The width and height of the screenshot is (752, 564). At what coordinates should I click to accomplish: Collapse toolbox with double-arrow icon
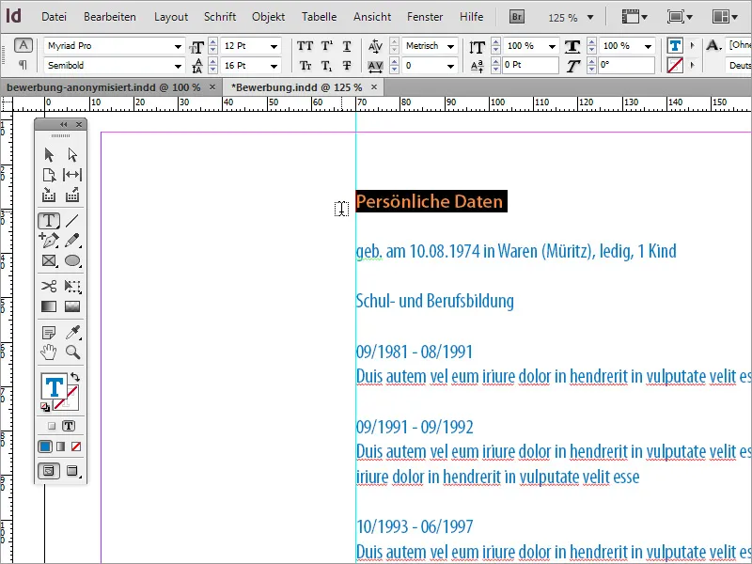tap(63, 125)
